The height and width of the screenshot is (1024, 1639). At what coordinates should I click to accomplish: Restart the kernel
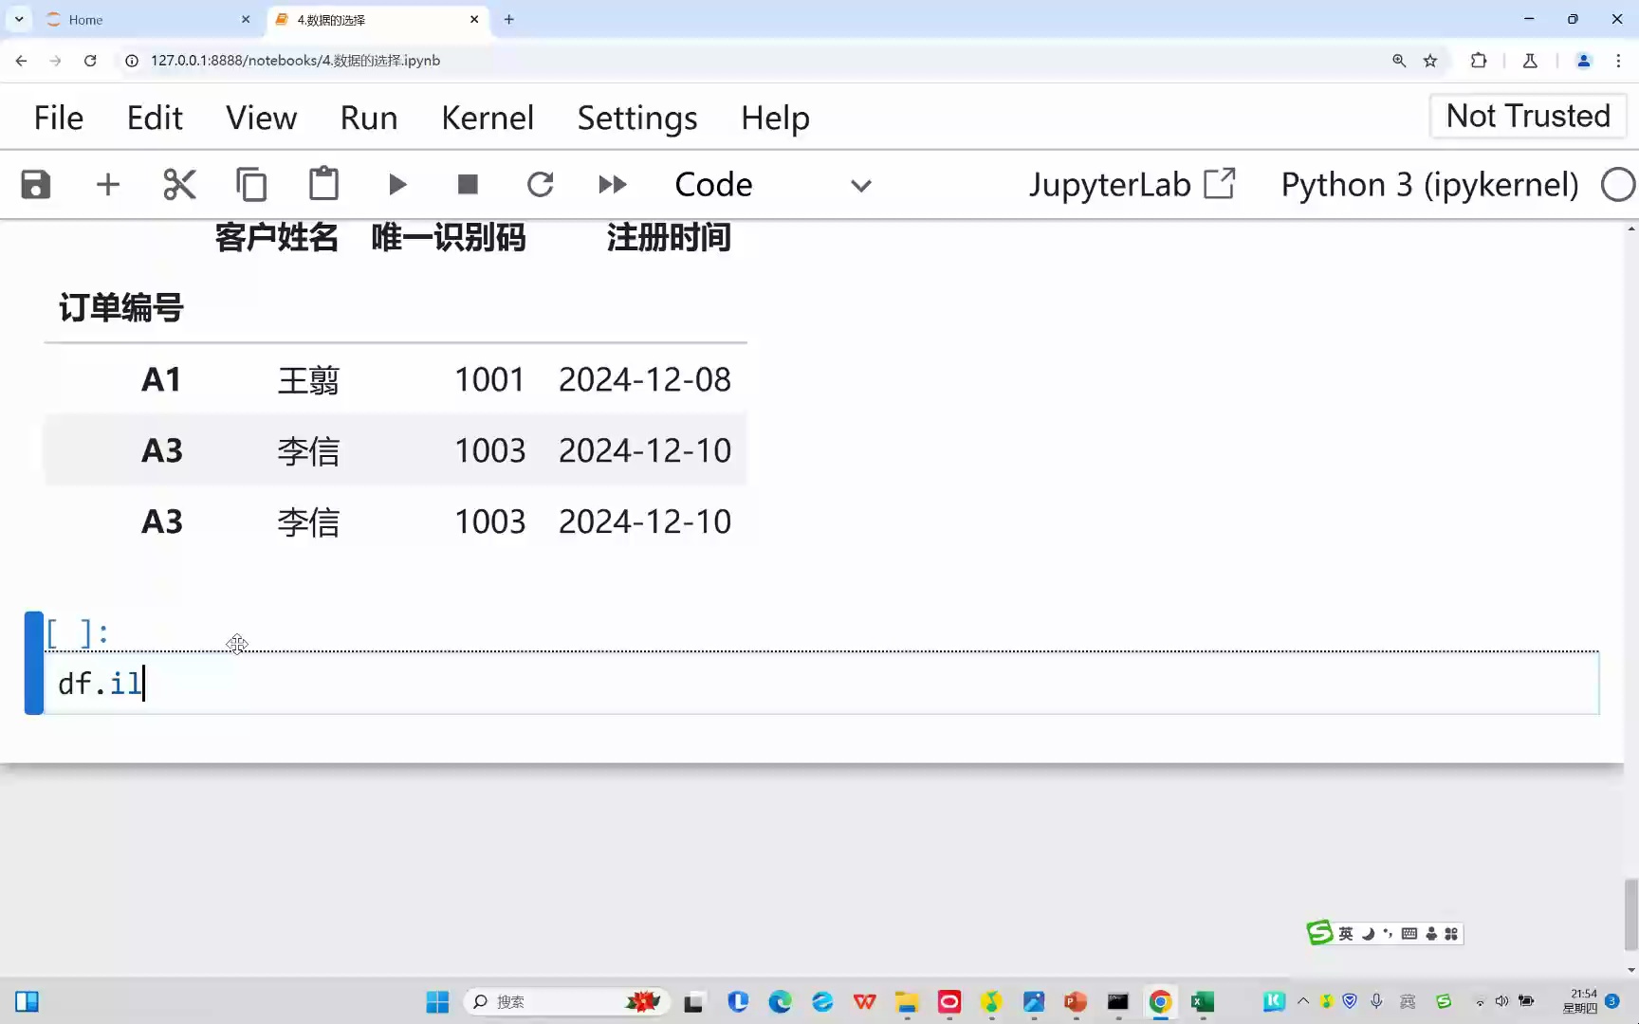pos(540,184)
